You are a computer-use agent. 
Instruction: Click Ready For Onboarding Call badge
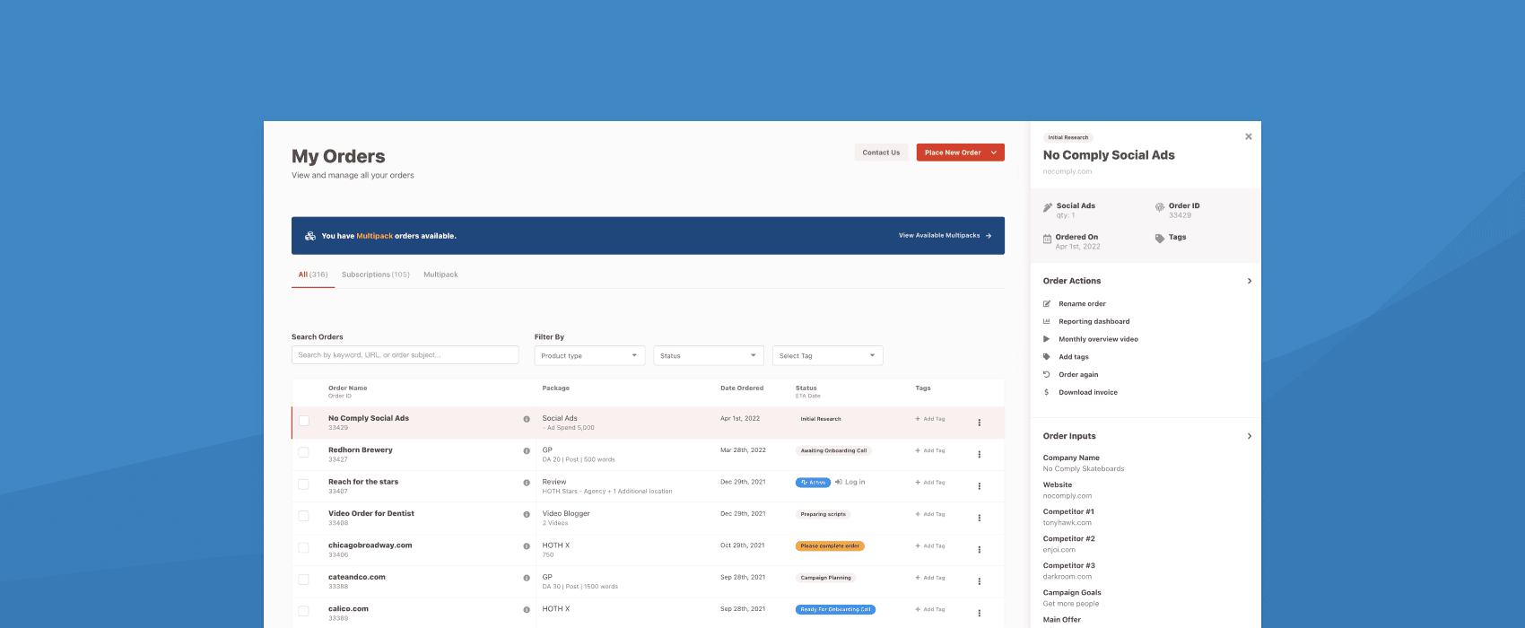[x=835, y=609]
